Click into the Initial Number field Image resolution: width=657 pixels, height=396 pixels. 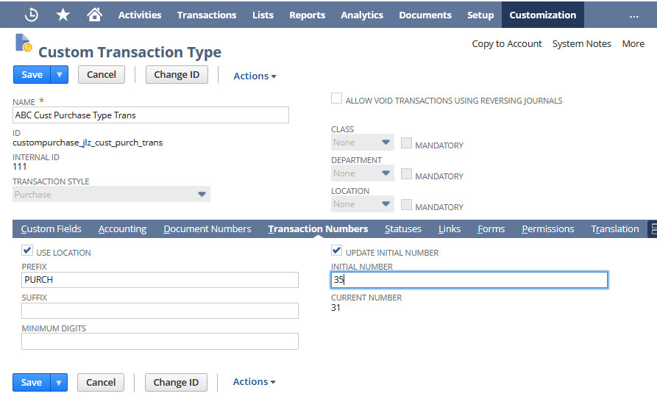pos(469,280)
